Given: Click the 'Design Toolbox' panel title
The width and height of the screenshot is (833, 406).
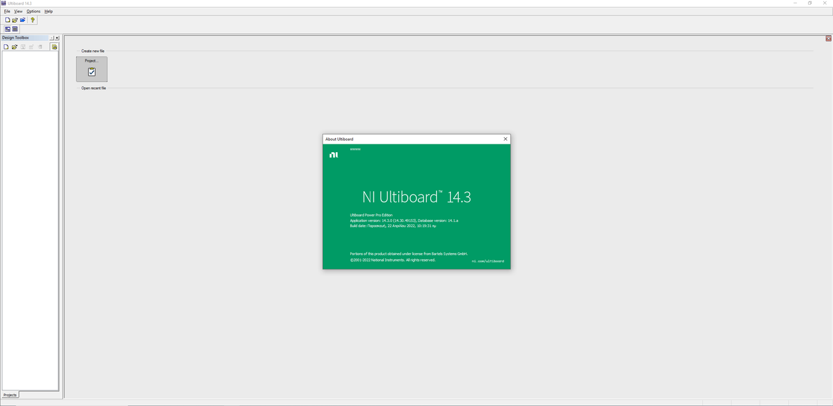Looking at the screenshot, I should pyautogui.click(x=16, y=38).
